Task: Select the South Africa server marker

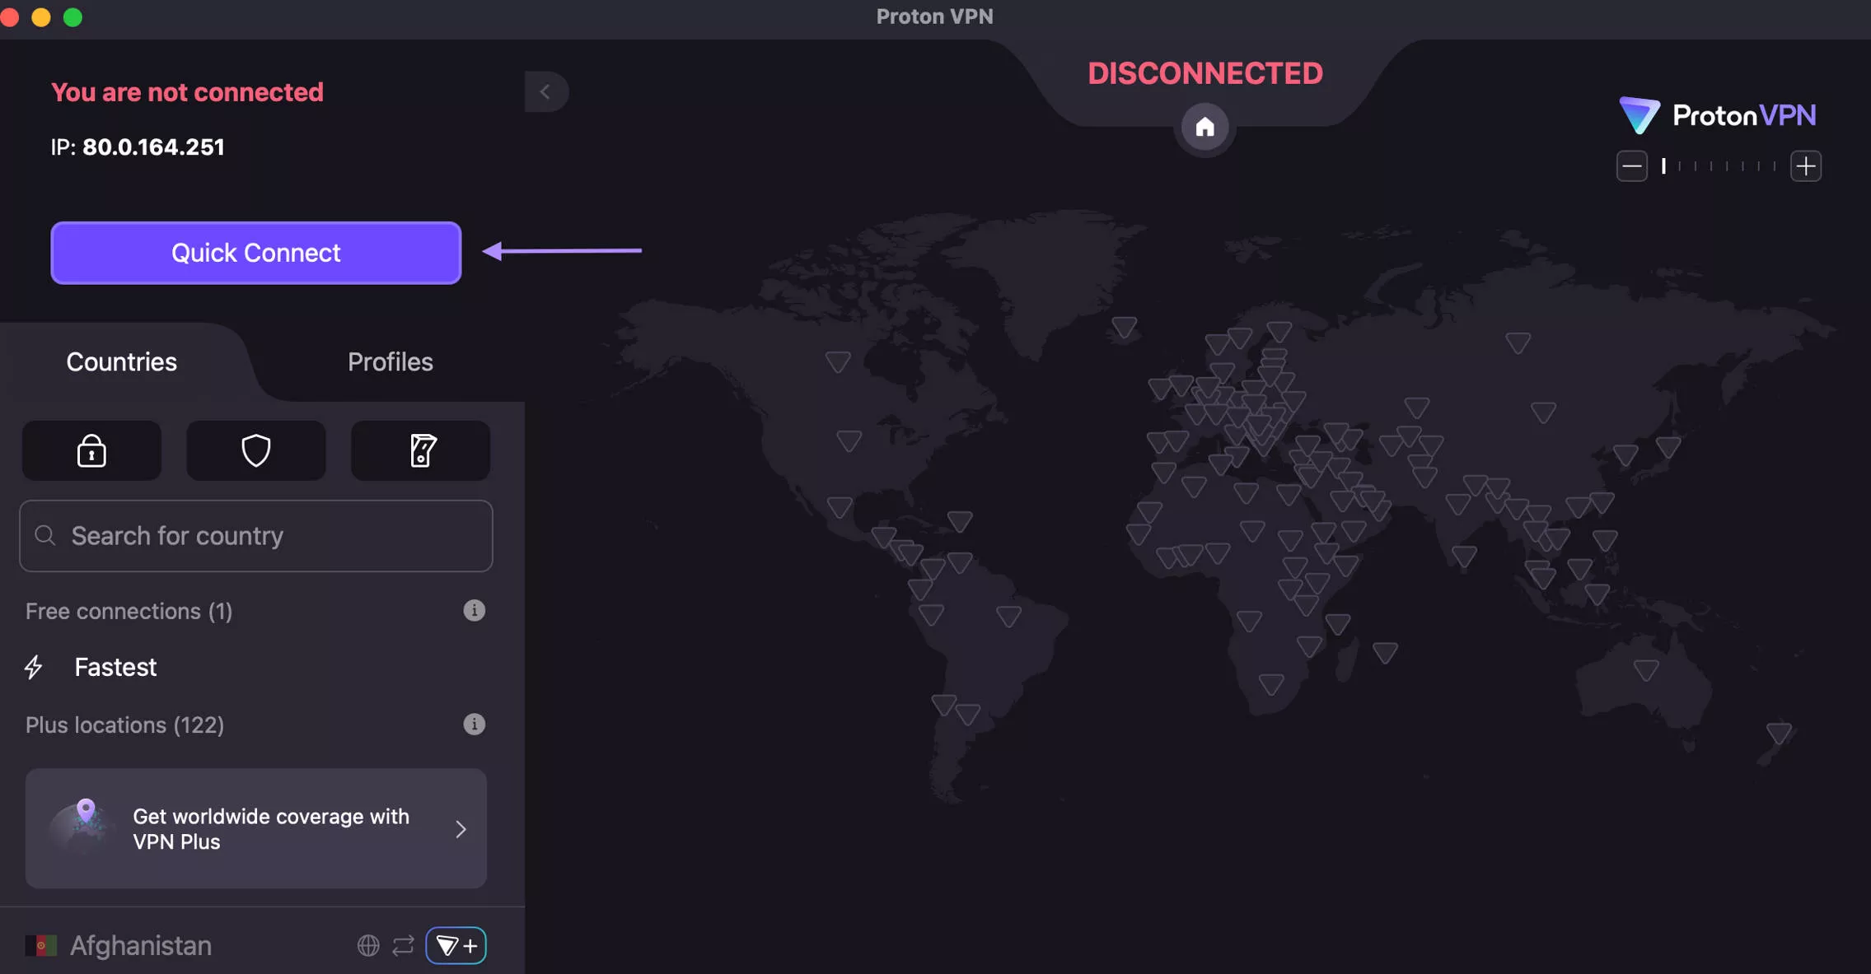Action: pyautogui.click(x=1271, y=684)
